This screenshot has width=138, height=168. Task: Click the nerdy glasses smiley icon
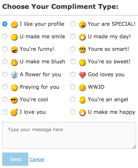tap(82, 50)
